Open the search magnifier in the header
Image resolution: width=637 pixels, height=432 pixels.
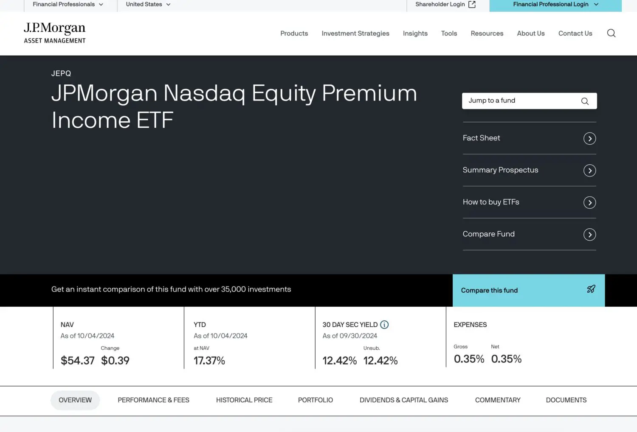click(611, 33)
